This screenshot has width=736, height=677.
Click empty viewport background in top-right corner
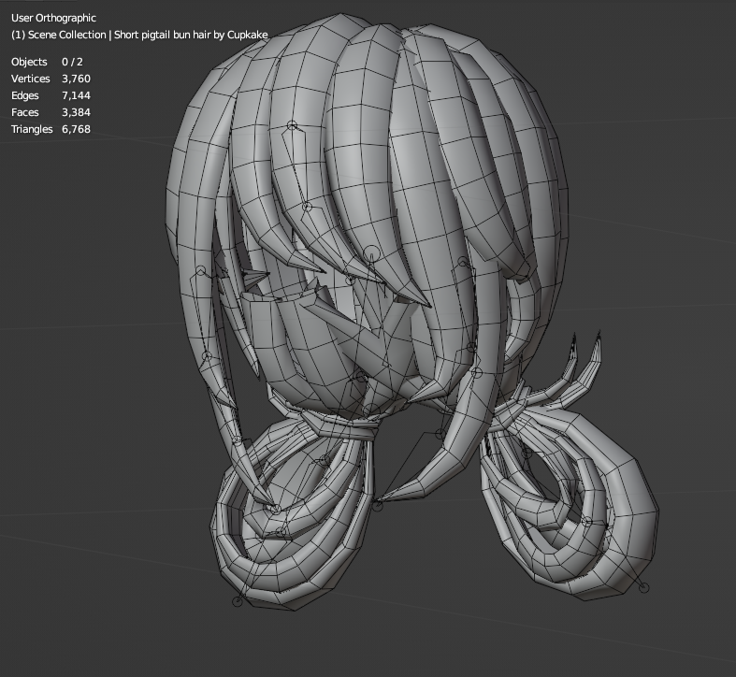point(673,56)
